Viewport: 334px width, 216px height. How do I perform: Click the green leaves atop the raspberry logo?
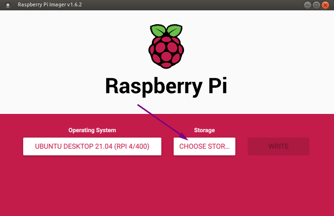point(165,29)
